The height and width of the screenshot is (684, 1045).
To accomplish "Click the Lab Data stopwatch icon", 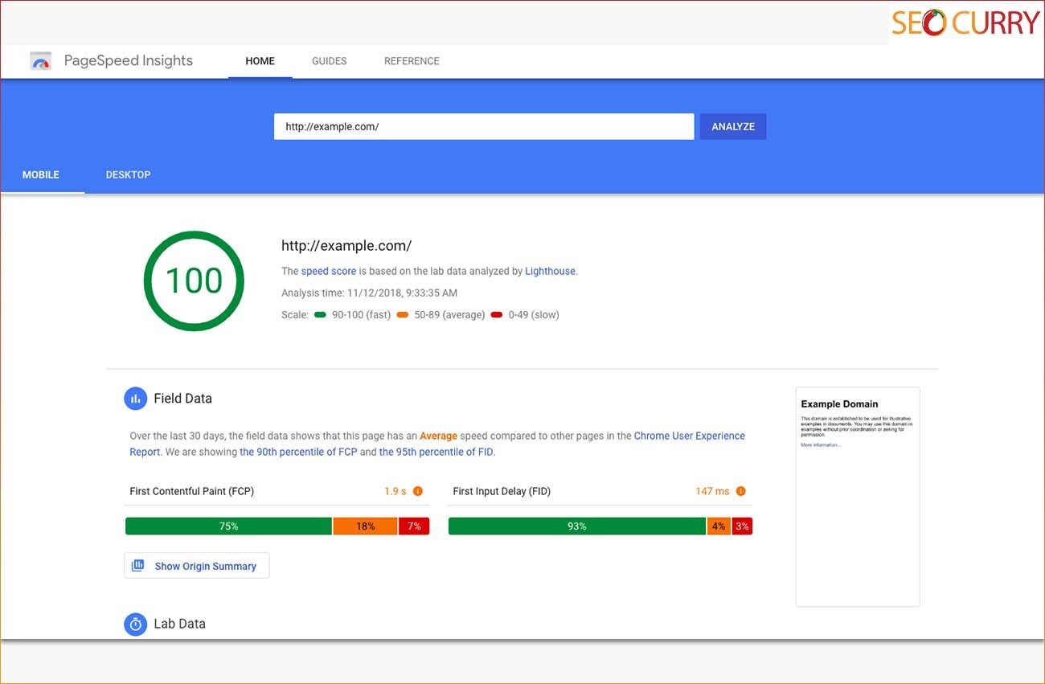I will pyautogui.click(x=135, y=624).
